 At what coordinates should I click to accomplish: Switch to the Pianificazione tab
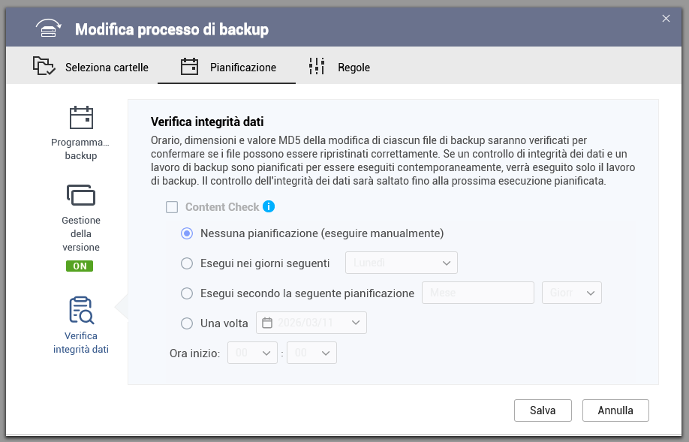tap(228, 68)
